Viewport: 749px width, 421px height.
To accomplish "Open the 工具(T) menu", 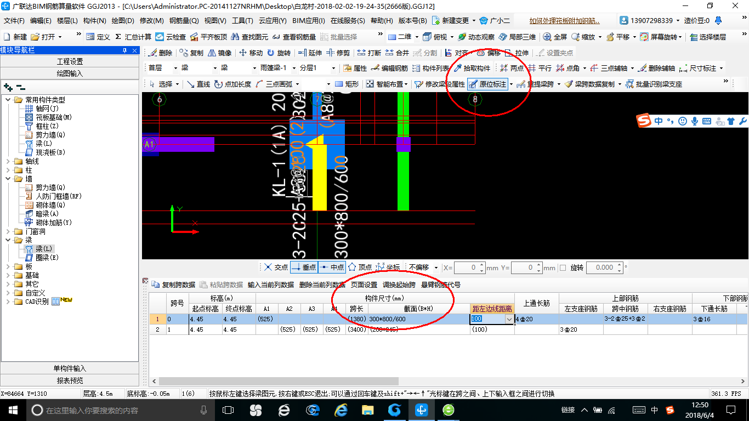I will tap(242, 20).
